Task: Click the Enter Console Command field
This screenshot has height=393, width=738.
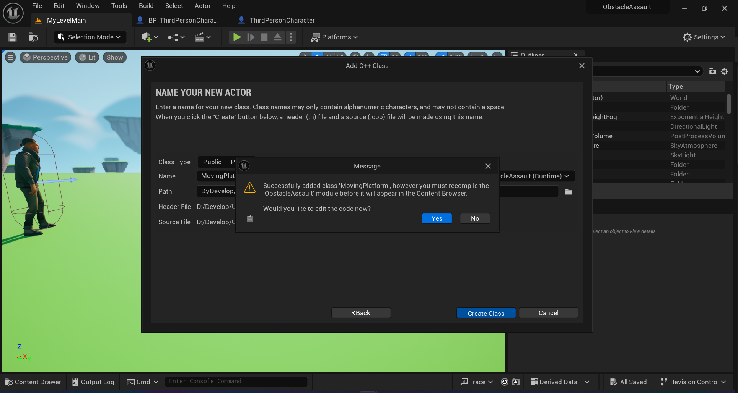Action: [x=236, y=382]
